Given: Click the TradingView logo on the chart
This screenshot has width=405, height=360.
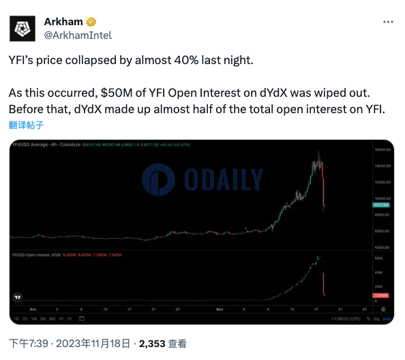Looking at the screenshot, I should coord(18,297).
